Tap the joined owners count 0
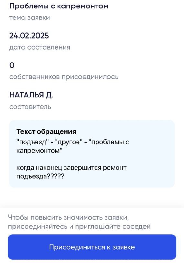Viewport: 184px width, 263px height. click(x=12, y=65)
